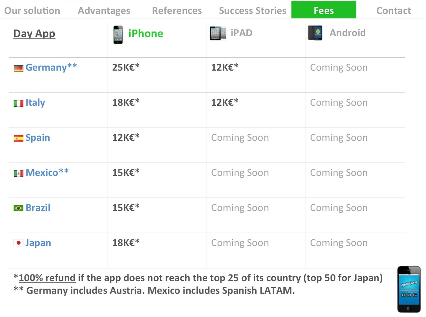Click Italy iPhone price 18K€*
The height and width of the screenshot is (317, 426).
click(126, 102)
